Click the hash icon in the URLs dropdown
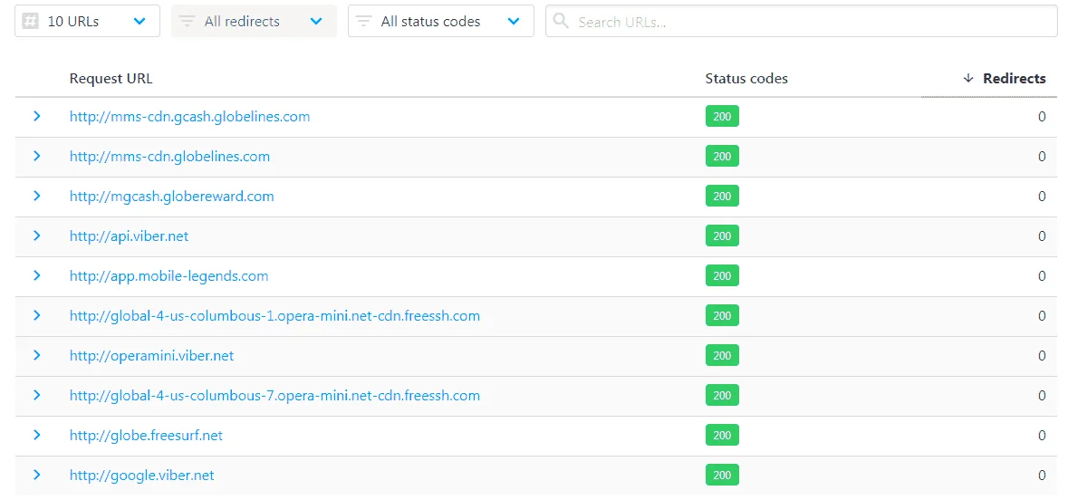 (x=30, y=22)
